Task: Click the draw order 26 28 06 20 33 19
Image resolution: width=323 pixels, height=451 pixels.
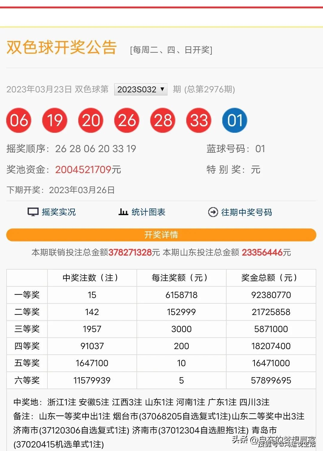Action: [x=96, y=149]
